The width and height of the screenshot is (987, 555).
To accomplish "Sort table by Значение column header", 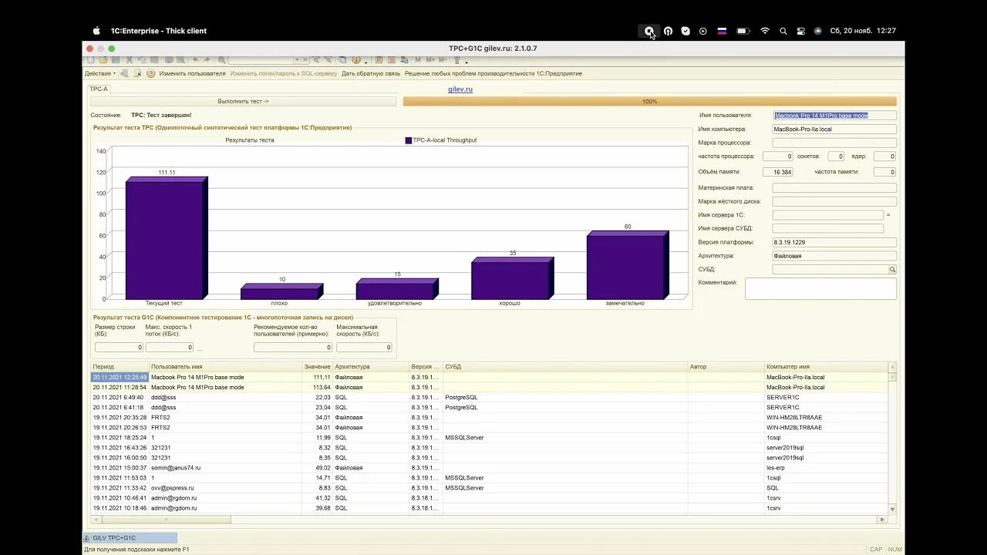I will (x=317, y=367).
